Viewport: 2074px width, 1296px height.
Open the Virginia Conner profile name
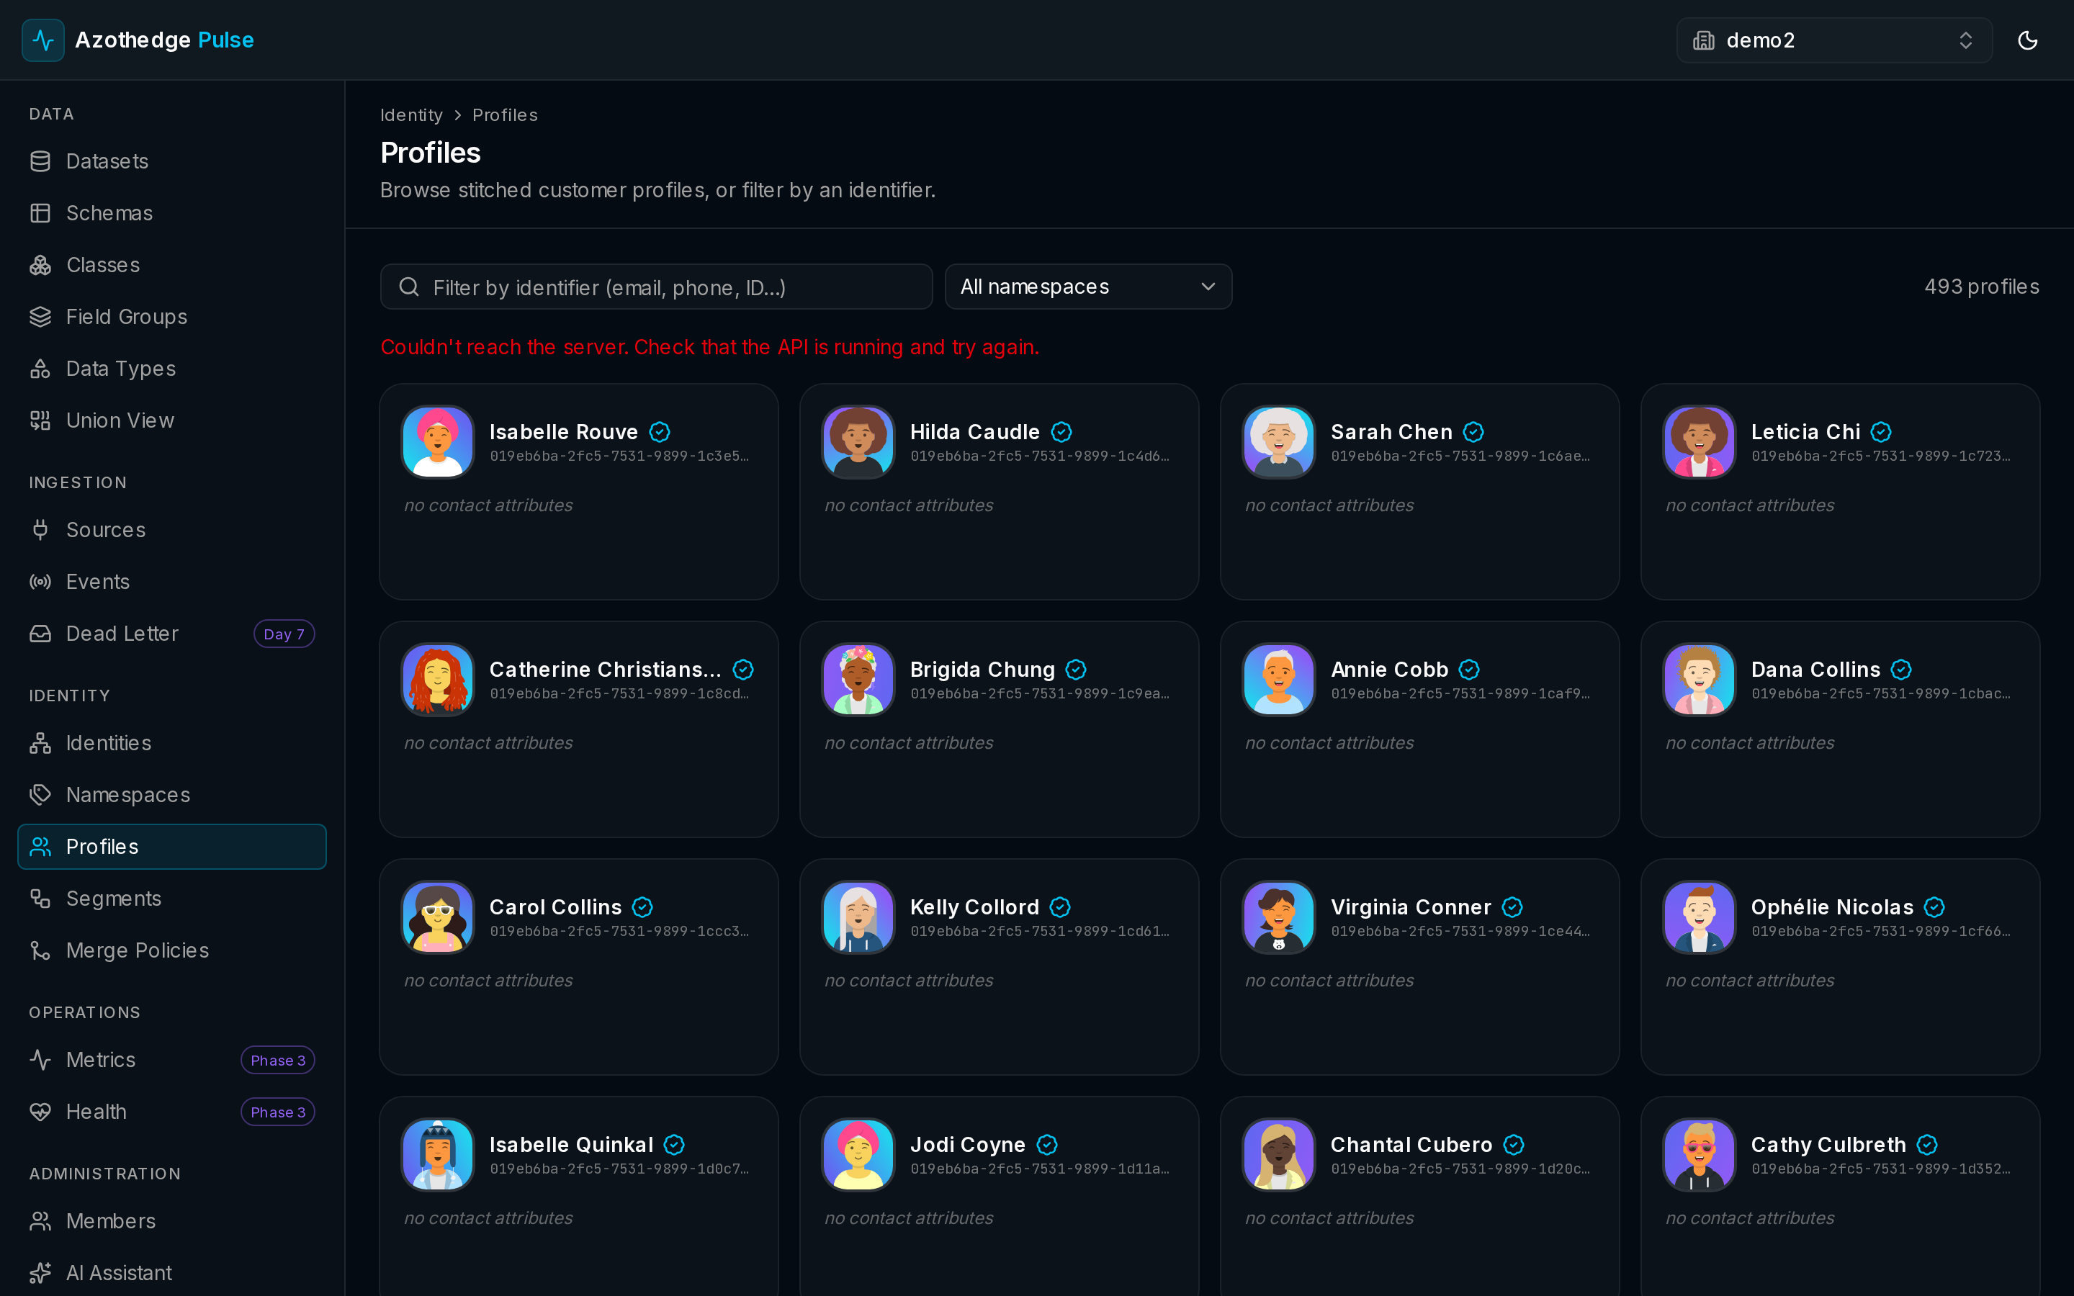tap(1411, 907)
